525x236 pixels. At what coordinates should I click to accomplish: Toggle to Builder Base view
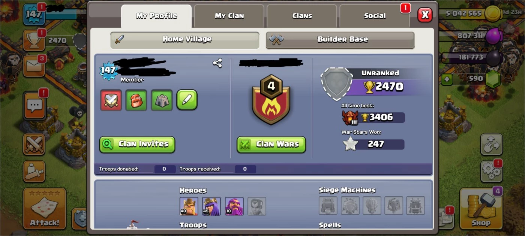click(x=340, y=40)
